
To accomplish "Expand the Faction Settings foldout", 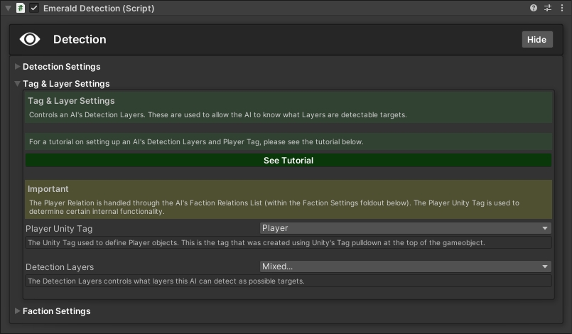I will tap(18, 311).
